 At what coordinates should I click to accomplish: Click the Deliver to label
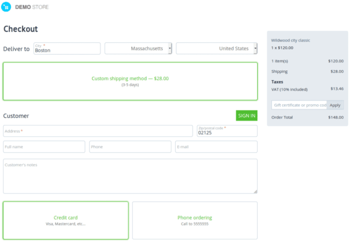pyautogui.click(x=16, y=49)
